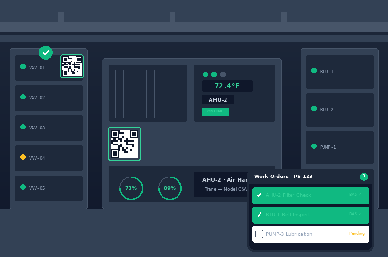This screenshot has width=388, height=257.
Task: Click the 73% circular gauge
Action: [x=131, y=188]
